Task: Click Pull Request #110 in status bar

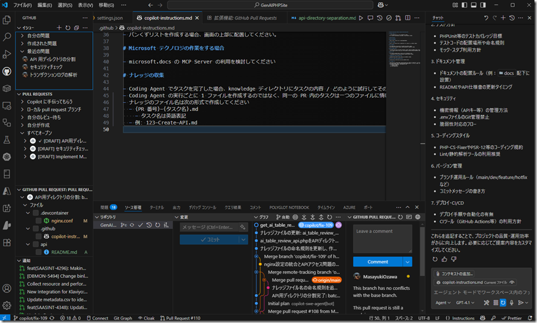Action: 180,318
